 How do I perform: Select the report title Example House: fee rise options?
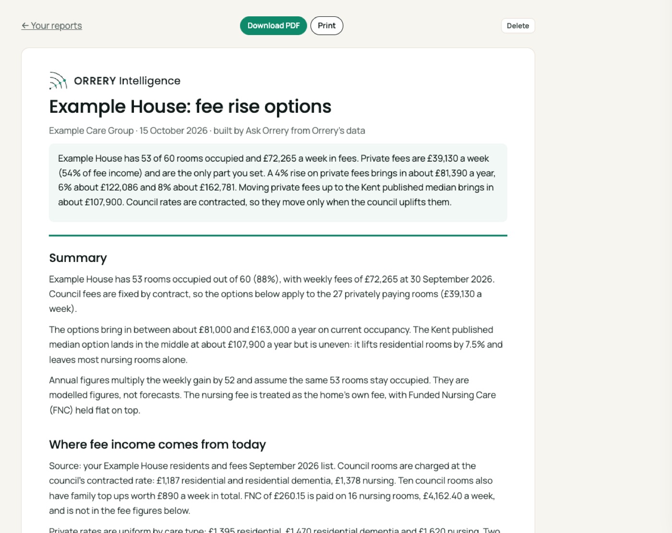point(190,107)
